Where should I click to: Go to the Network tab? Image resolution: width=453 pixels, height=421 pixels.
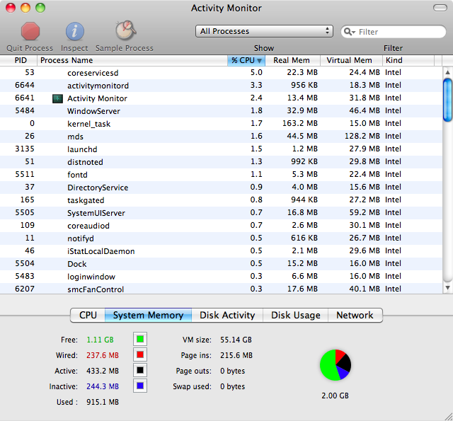[x=355, y=315]
